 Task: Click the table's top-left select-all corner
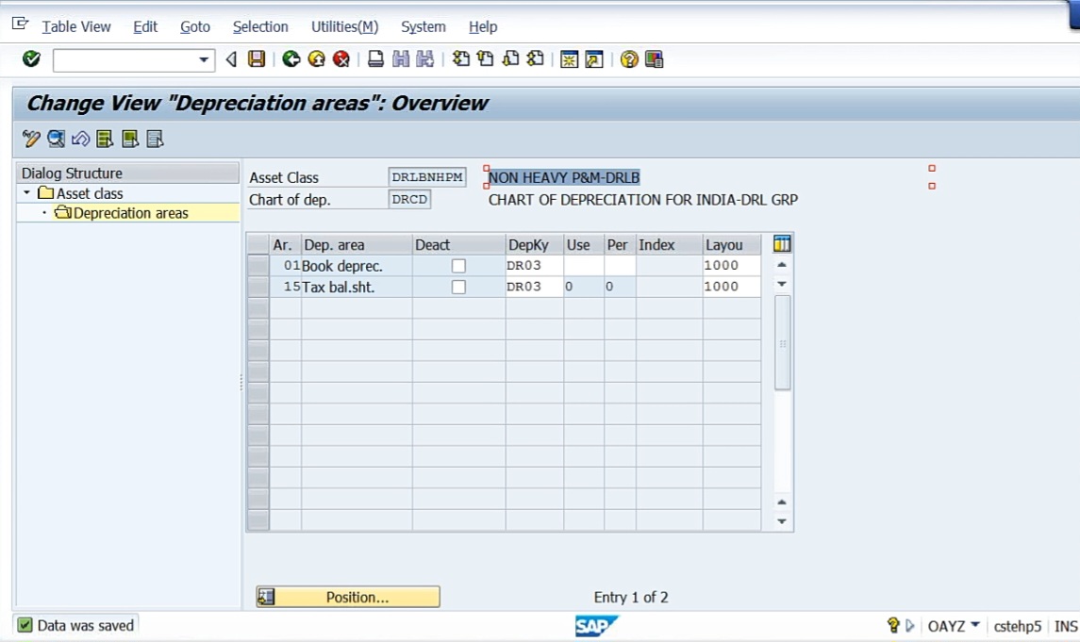click(258, 244)
